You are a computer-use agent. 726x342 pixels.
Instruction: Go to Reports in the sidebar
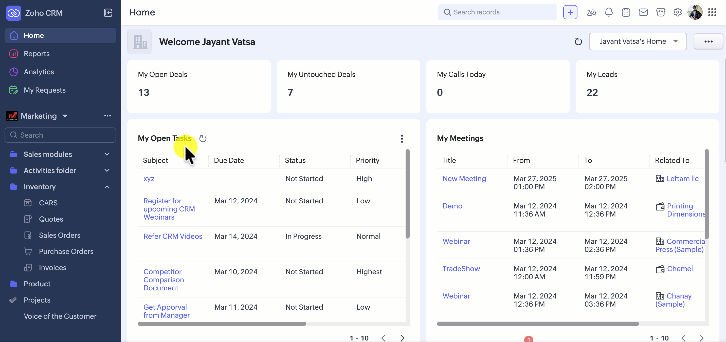37,53
